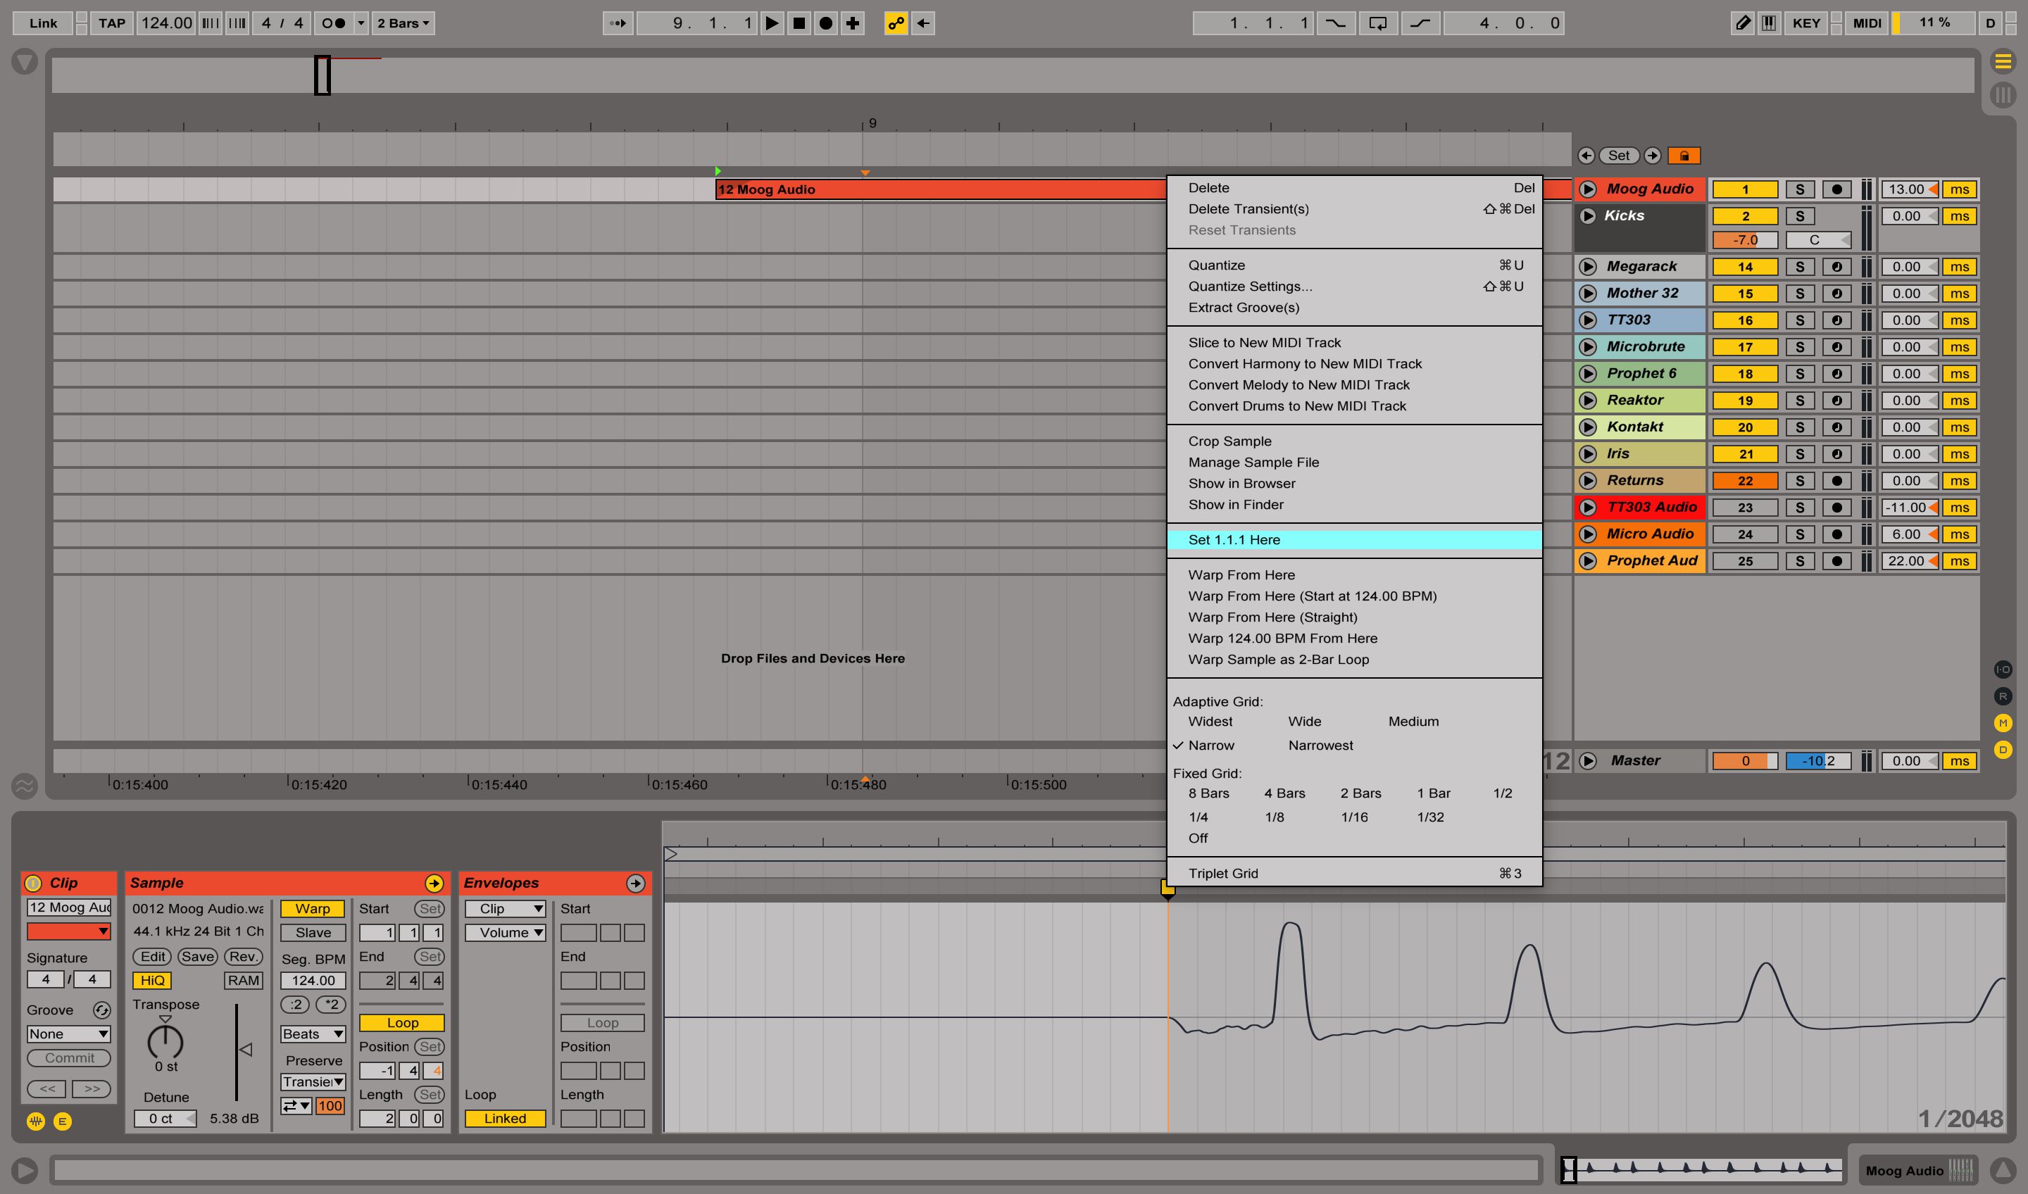Select Set 1.1.1 Here menu item

[1354, 540]
